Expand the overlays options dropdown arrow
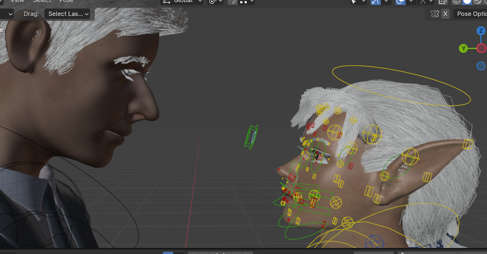The height and width of the screenshot is (254, 487). (x=412, y=2)
